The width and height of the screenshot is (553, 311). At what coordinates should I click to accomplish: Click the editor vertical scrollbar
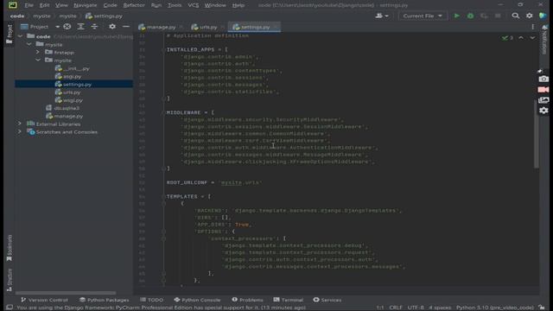pyautogui.click(x=537, y=134)
